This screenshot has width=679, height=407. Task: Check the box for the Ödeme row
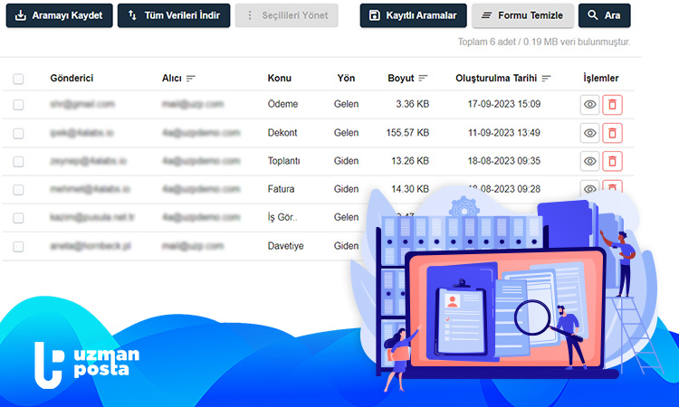18,105
